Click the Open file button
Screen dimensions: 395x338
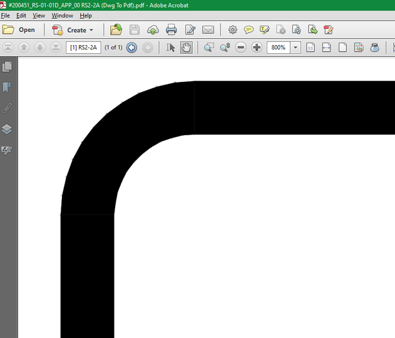[19, 29]
